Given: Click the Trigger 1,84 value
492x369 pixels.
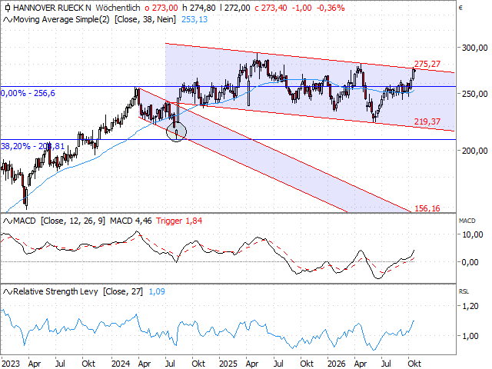Looking at the screenshot, I should point(179,221).
